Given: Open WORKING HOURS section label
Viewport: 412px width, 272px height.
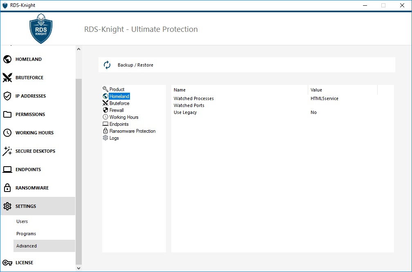Looking at the screenshot, I should (34, 133).
